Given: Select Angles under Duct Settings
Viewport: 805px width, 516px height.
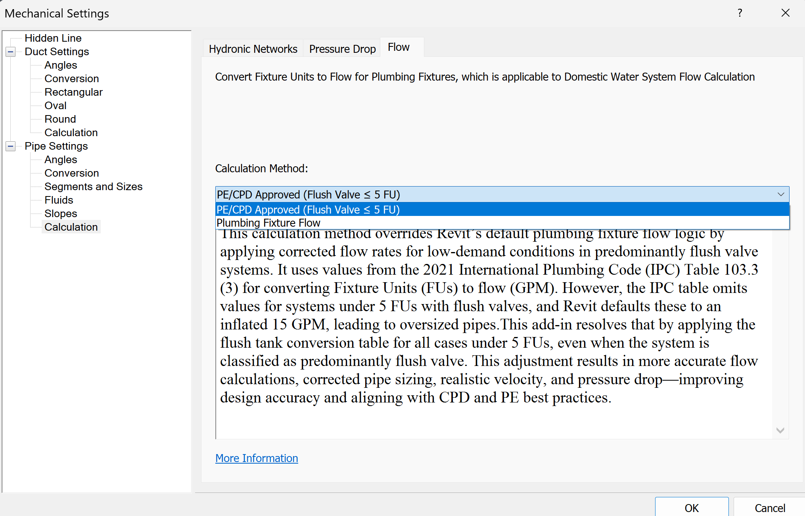Looking at the screenshot, I should coord(61,65).
